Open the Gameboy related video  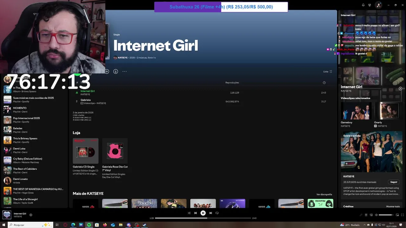356,115
